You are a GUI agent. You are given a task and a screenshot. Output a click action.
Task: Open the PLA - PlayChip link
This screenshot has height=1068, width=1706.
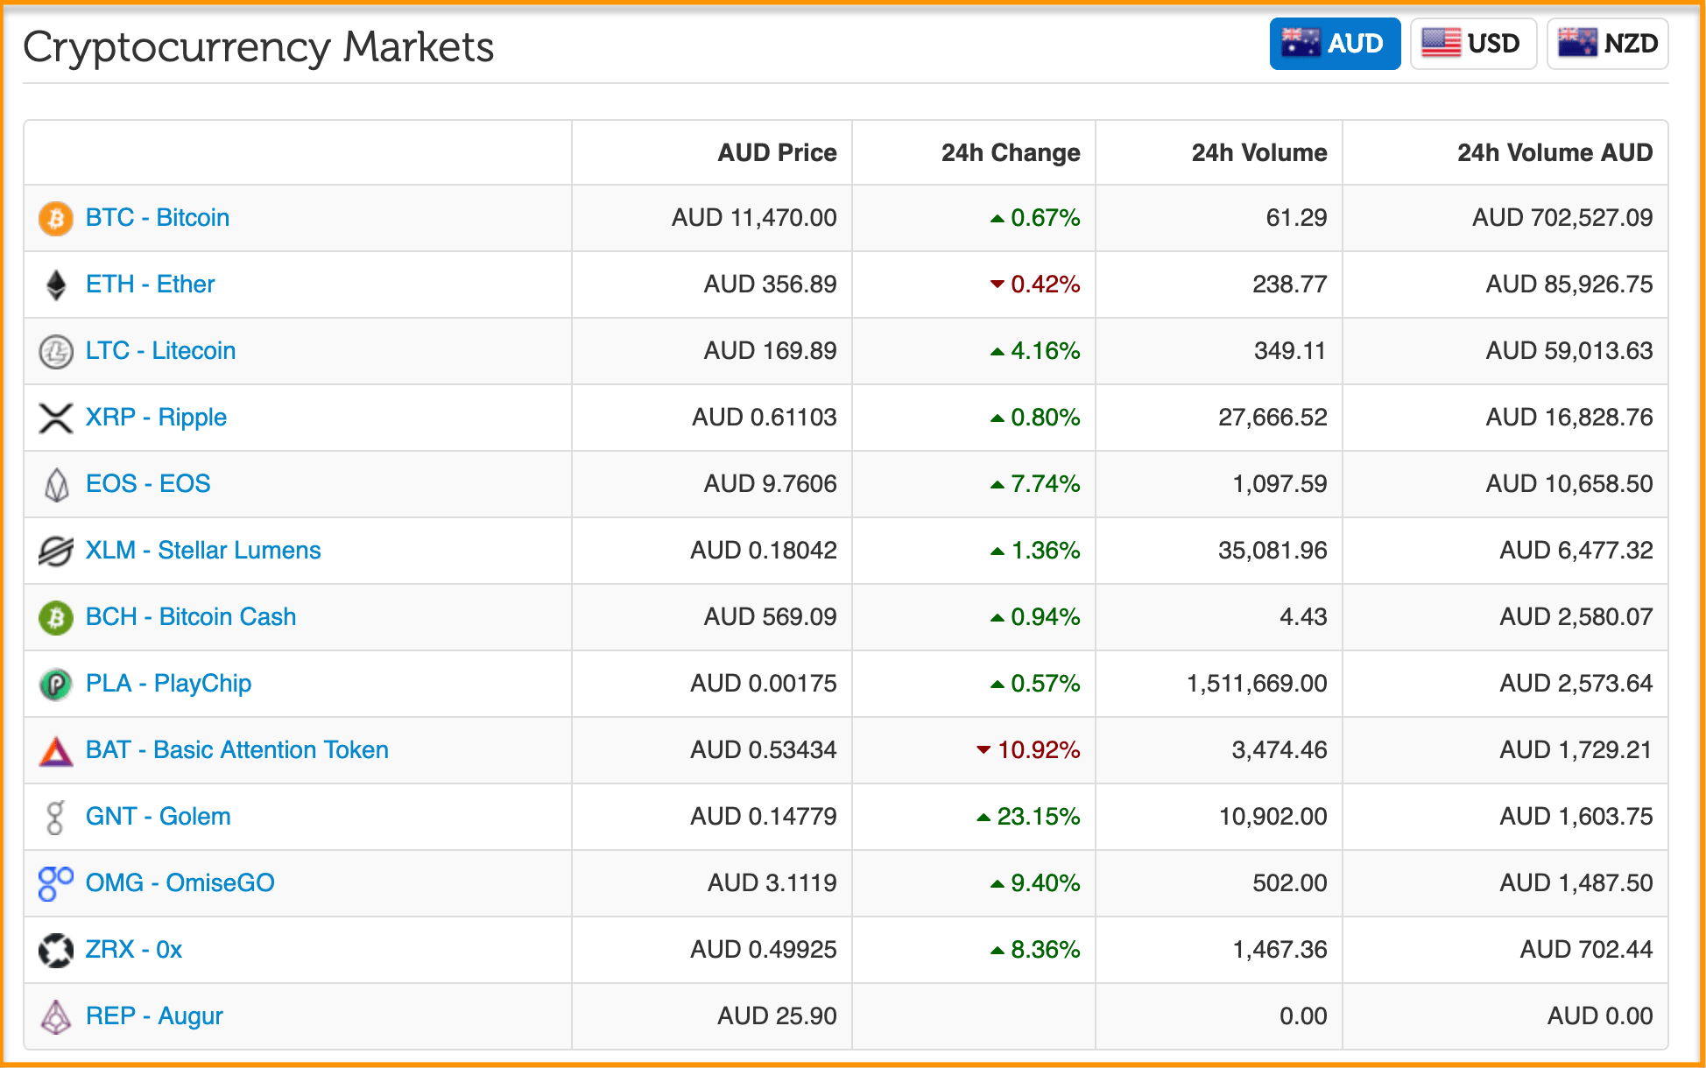click(x=168, y=683)
